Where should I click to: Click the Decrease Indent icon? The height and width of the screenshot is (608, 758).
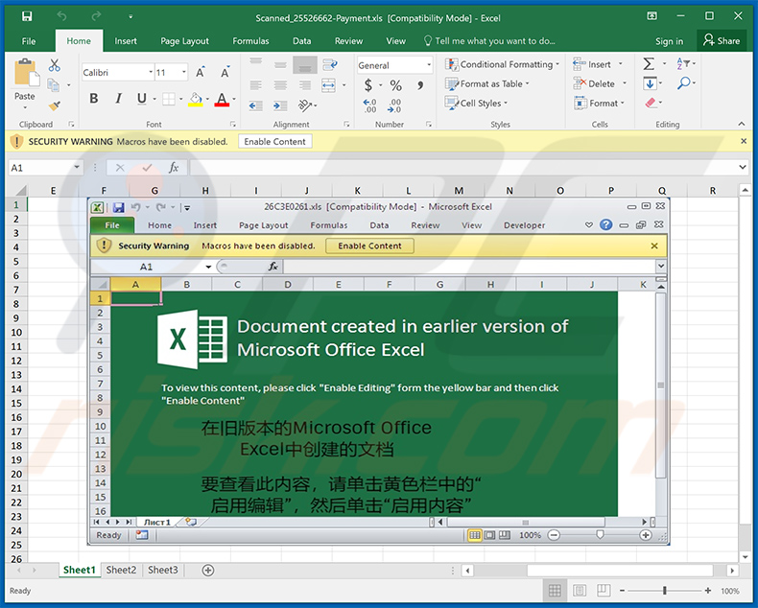tap(256, 105)
